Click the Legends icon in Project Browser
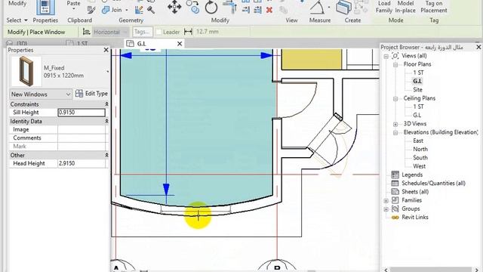Viewport: 483px width, 272px height. (395, 175)
